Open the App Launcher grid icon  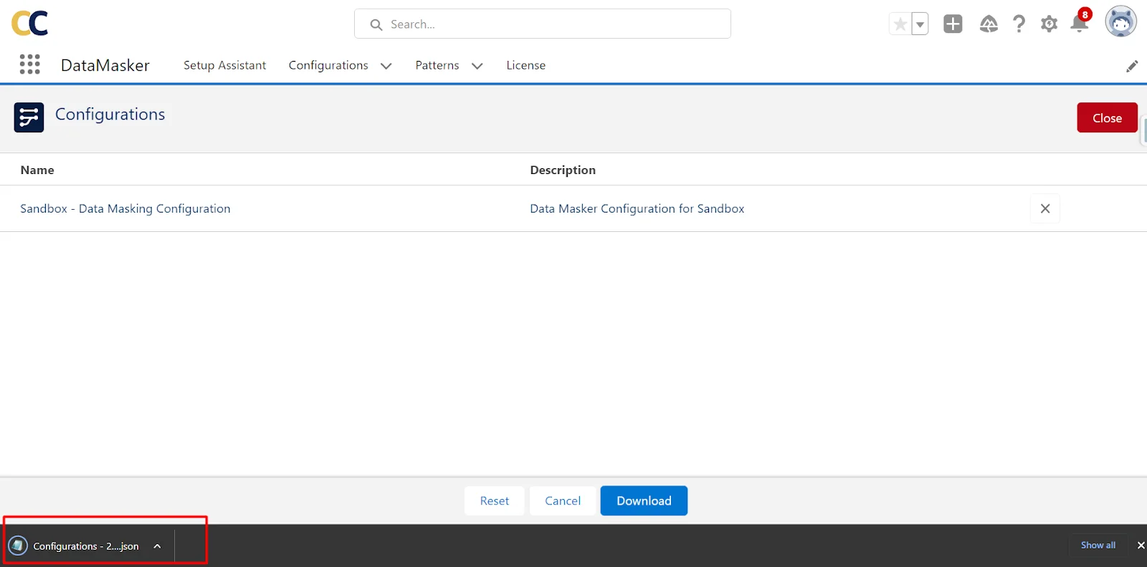tap(29, 64)
